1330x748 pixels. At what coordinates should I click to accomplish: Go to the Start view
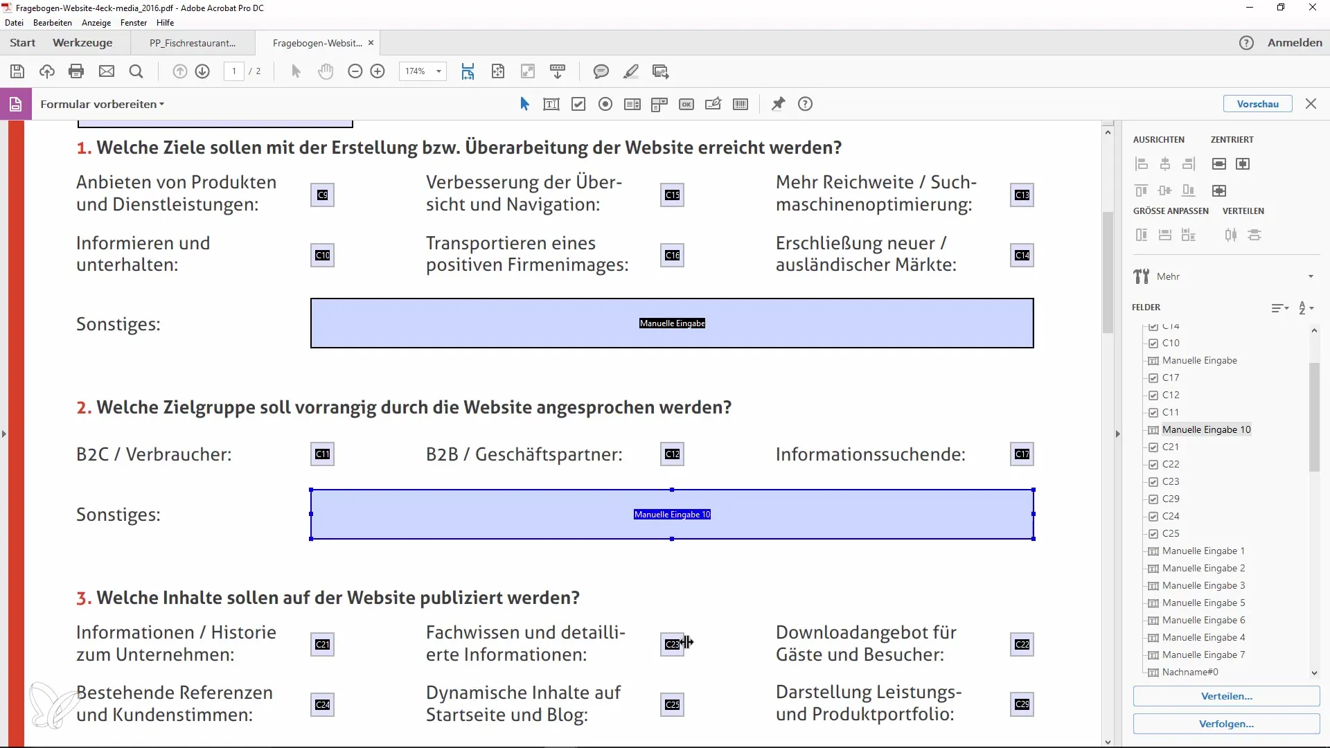pos(23,43)
